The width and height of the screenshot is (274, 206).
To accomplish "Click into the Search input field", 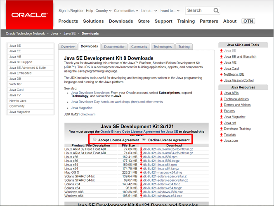I will (198, 11).
